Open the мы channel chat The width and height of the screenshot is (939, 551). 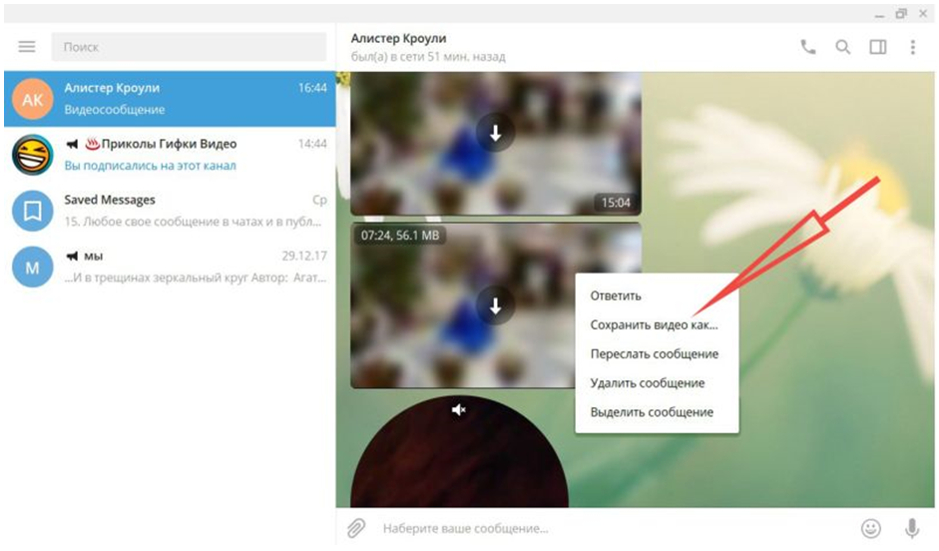170,267
